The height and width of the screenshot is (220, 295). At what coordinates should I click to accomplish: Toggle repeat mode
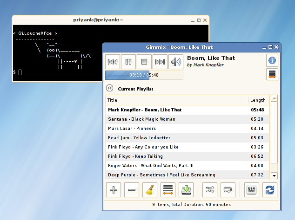[228, 190]
